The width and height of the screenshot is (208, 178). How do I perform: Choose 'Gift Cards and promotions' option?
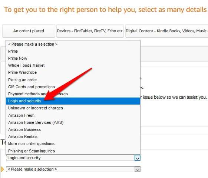click(73, 87)
